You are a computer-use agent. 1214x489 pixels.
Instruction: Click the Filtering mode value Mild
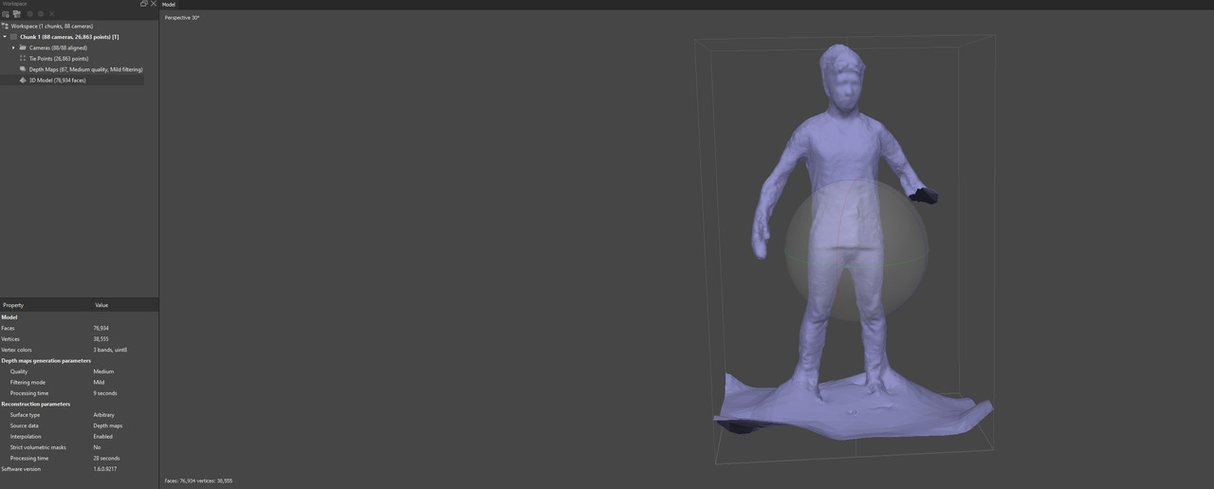pyautogui.click(x=99, y=383)
